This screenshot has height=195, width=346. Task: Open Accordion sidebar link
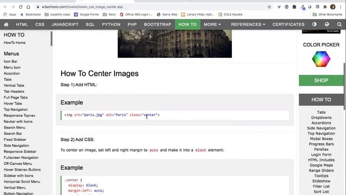pyautogui.click(x=12, y=74)
